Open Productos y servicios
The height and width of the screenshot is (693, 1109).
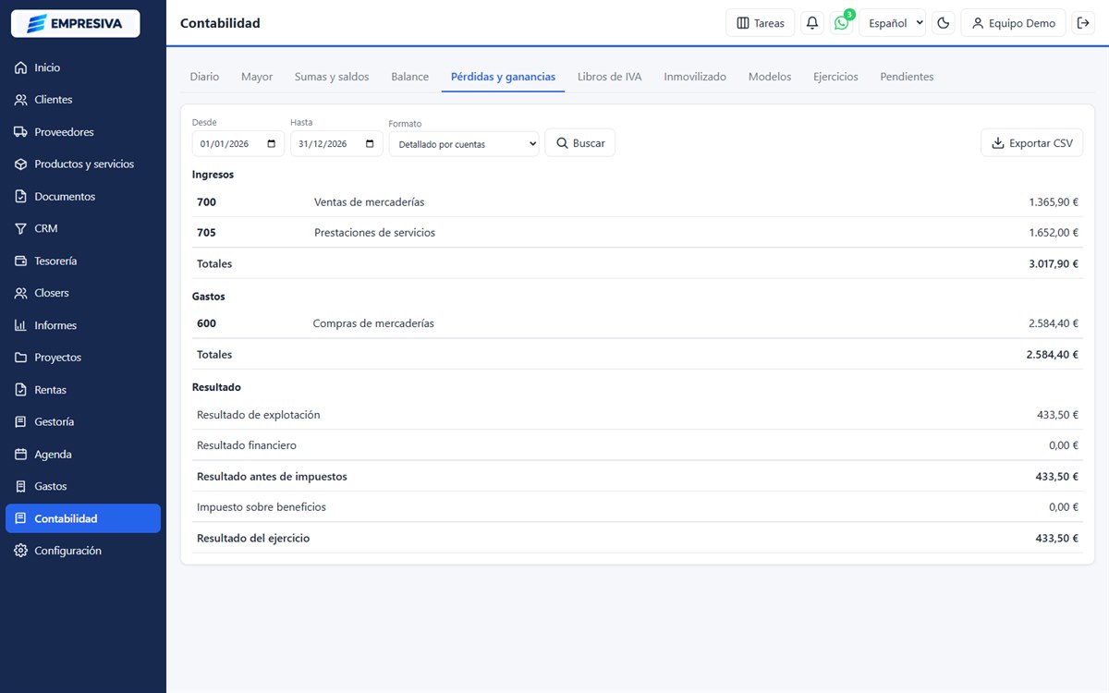pos(83,164)
